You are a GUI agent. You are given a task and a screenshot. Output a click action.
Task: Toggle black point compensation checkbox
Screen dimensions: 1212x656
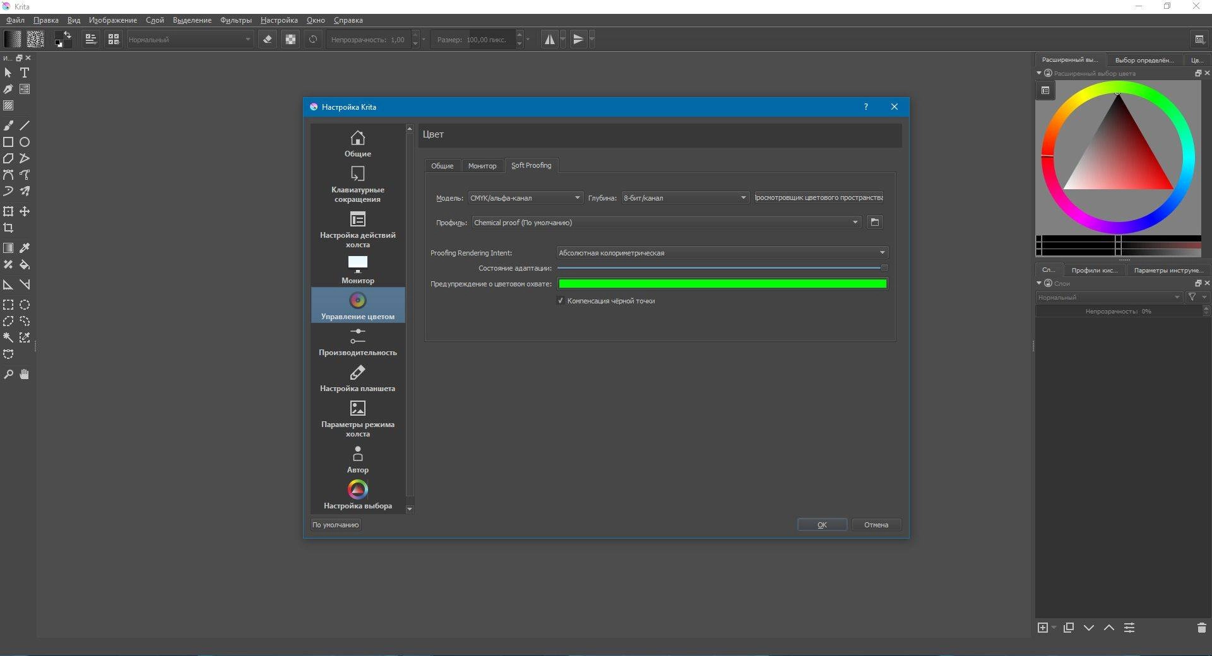(x=561, y=301)
